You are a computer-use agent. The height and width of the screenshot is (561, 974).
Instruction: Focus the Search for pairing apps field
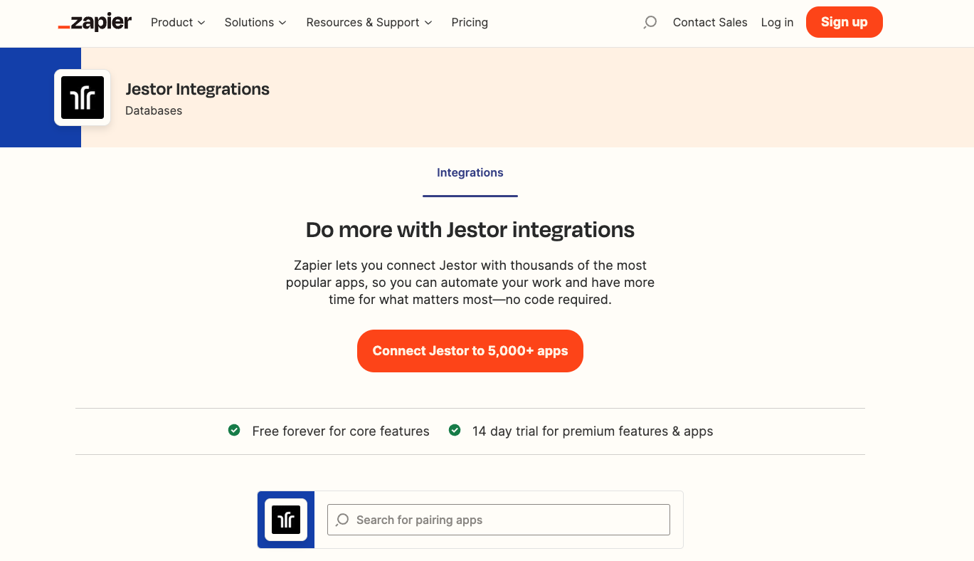pyautogui.click(x=499, y=520)
